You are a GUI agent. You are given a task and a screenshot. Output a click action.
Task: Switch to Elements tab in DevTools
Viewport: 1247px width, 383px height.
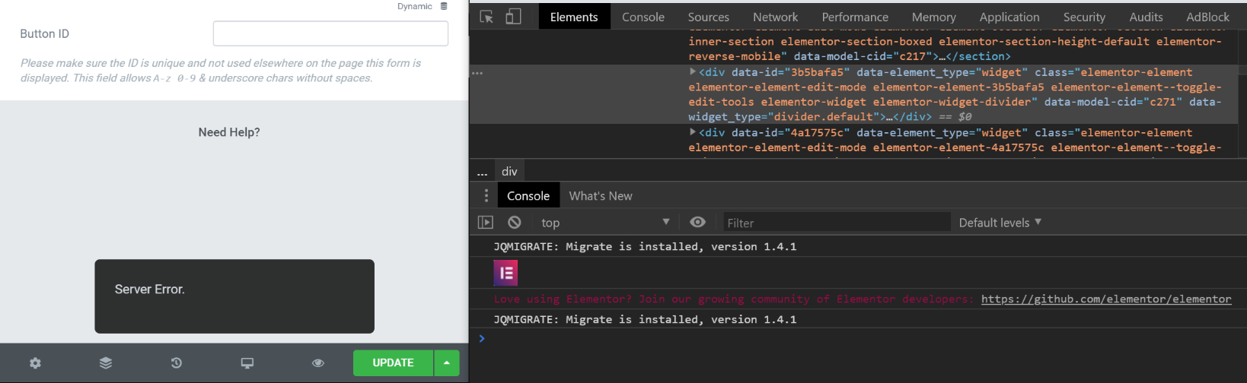tap(574, 17)
